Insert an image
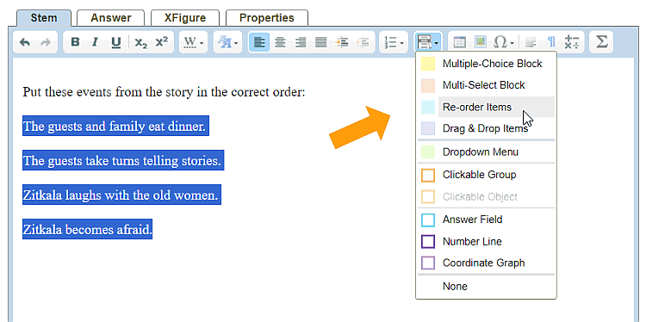 480,42
